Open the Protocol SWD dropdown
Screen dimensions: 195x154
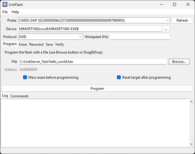coord(80,37)
